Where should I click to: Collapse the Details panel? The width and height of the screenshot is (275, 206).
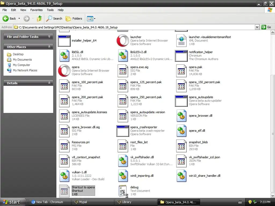click(x=49, y=83)
